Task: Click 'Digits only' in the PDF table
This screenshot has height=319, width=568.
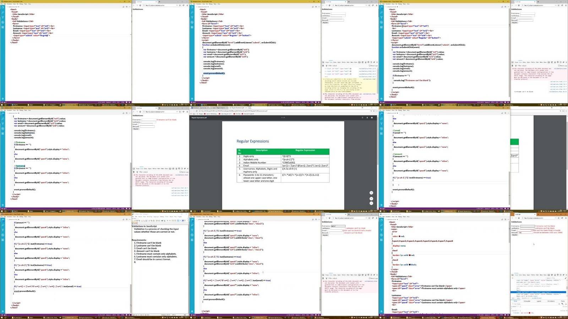Action: 248,156
